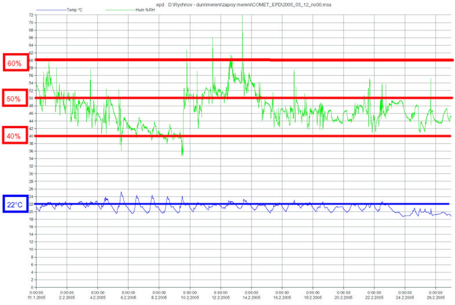The image size is (455, 305).
Task: Pick the "8" y-axis tick label
Action: tap(32, 257)
